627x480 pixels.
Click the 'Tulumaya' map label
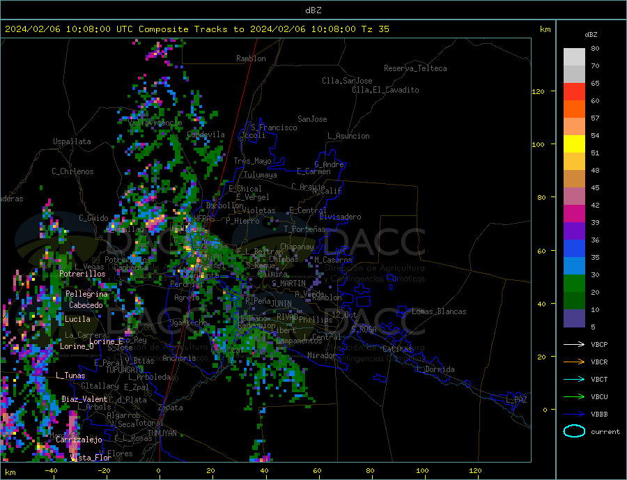[x=261, y=175]
